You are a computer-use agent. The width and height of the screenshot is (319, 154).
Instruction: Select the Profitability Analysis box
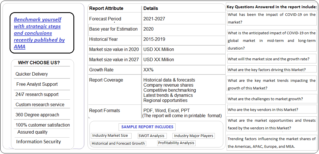(x=176, y=143)
